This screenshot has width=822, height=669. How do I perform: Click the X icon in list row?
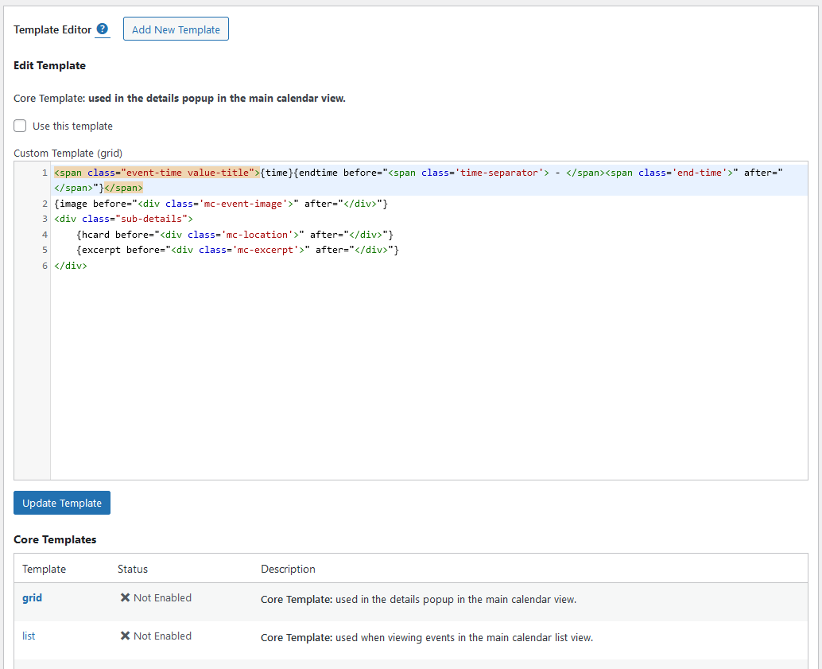pos(125,636)
